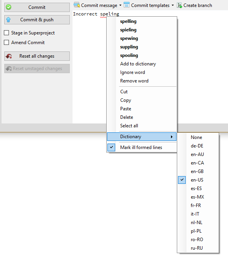Expand the Dictionary submenu arrow

[172, 137]
